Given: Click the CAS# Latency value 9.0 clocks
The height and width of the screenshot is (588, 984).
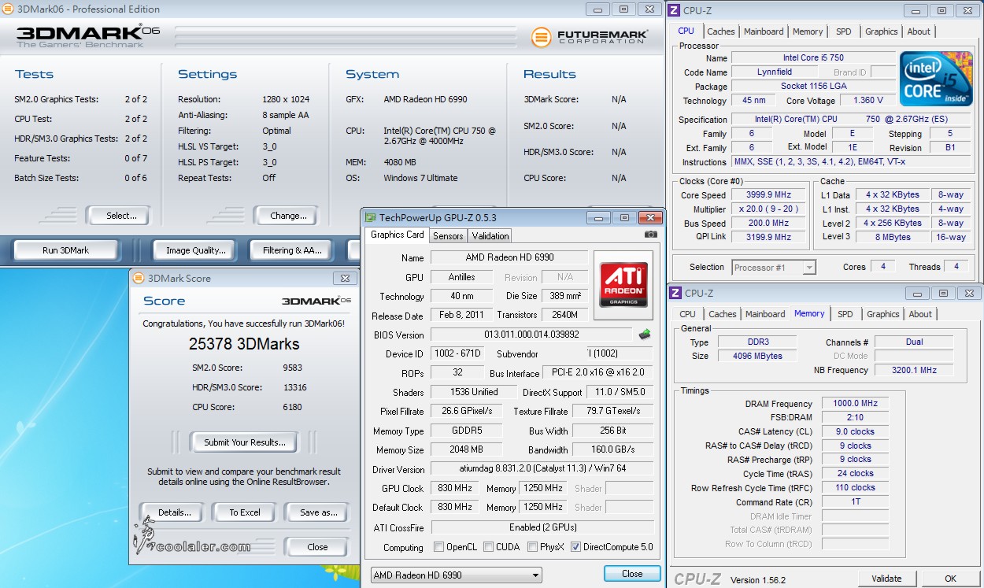Looking at the screenshot, I should pyautogui.click(x=855, y=432).
